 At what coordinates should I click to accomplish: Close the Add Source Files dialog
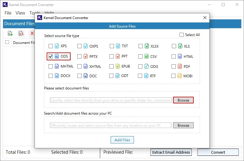click(x=205, y=18)
